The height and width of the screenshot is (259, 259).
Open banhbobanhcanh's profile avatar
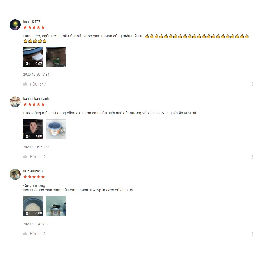[x=15, y=101]
